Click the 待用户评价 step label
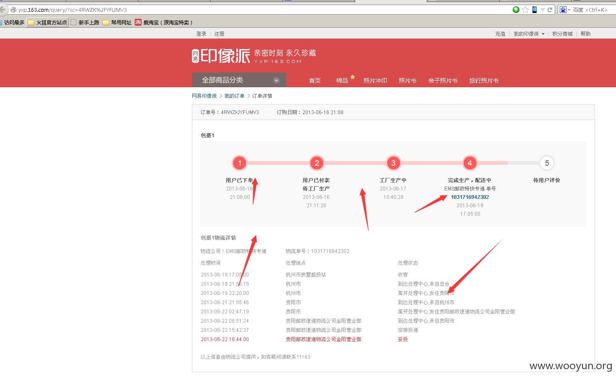The width and height of the screenshot is (616, 378). coord(547,180)
